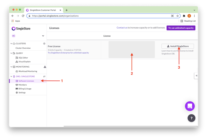The height and width of the screenshot is (139, 207).
Task: Click the padlock icon in address bar
Action: click(30, 16)
